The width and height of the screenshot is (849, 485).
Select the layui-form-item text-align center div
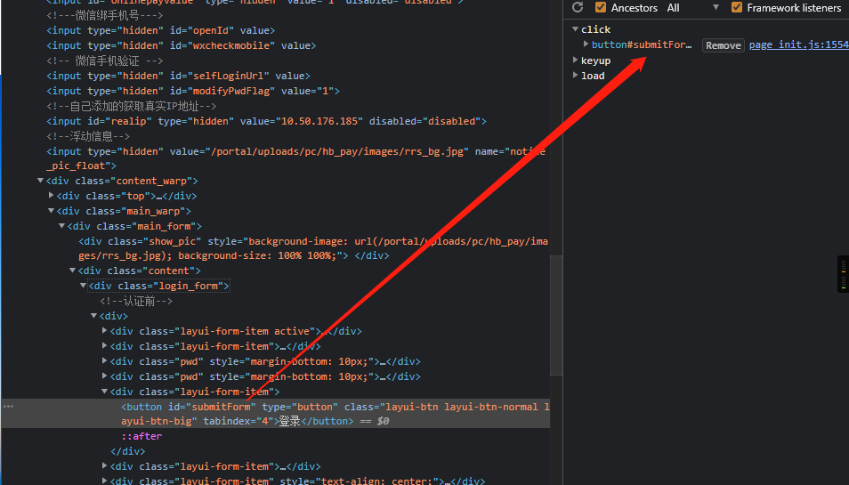point(298,481)
